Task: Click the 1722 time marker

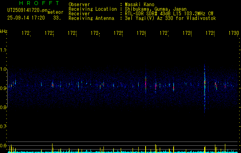Action: point(49,33)
